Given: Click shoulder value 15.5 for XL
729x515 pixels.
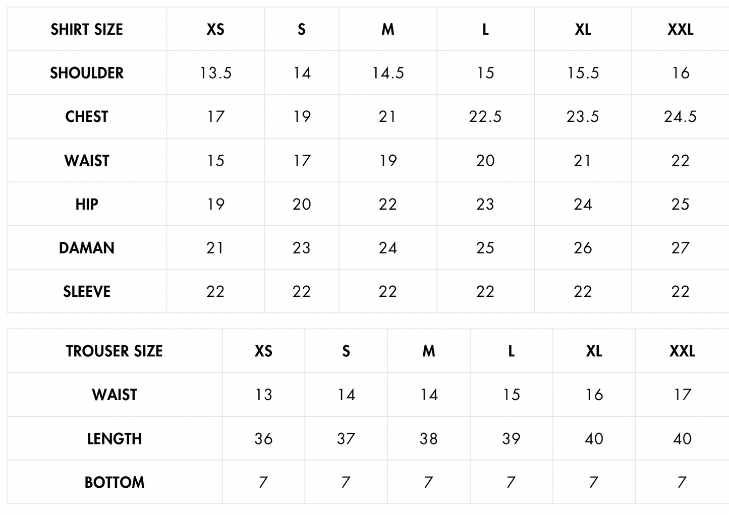Looking at the screenshot, I should click(x=583, y=73).
